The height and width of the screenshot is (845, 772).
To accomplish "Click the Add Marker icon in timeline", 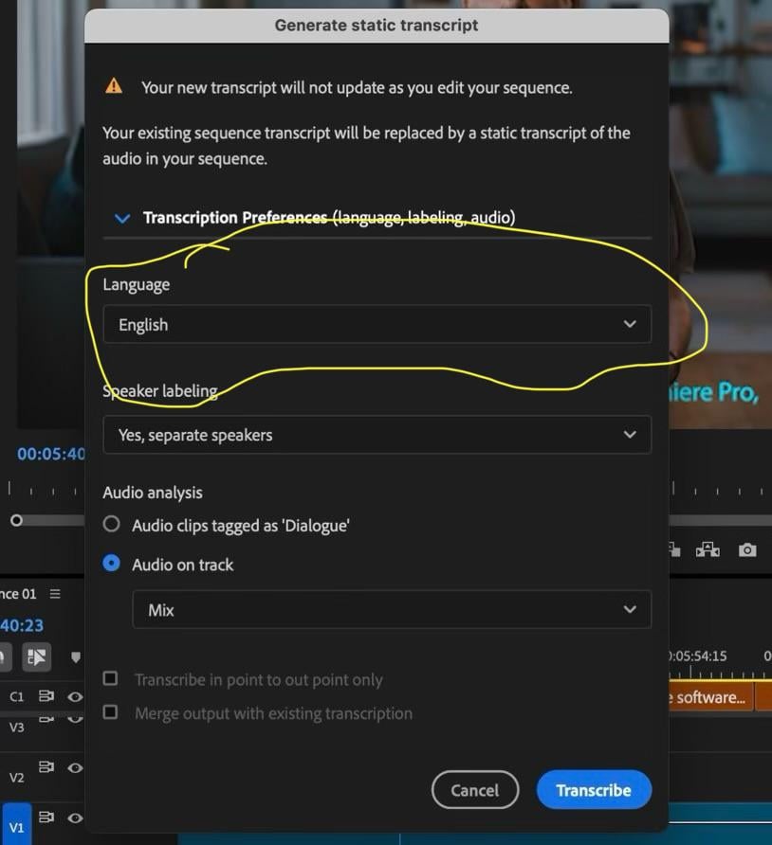I will [x=76, y=657].
